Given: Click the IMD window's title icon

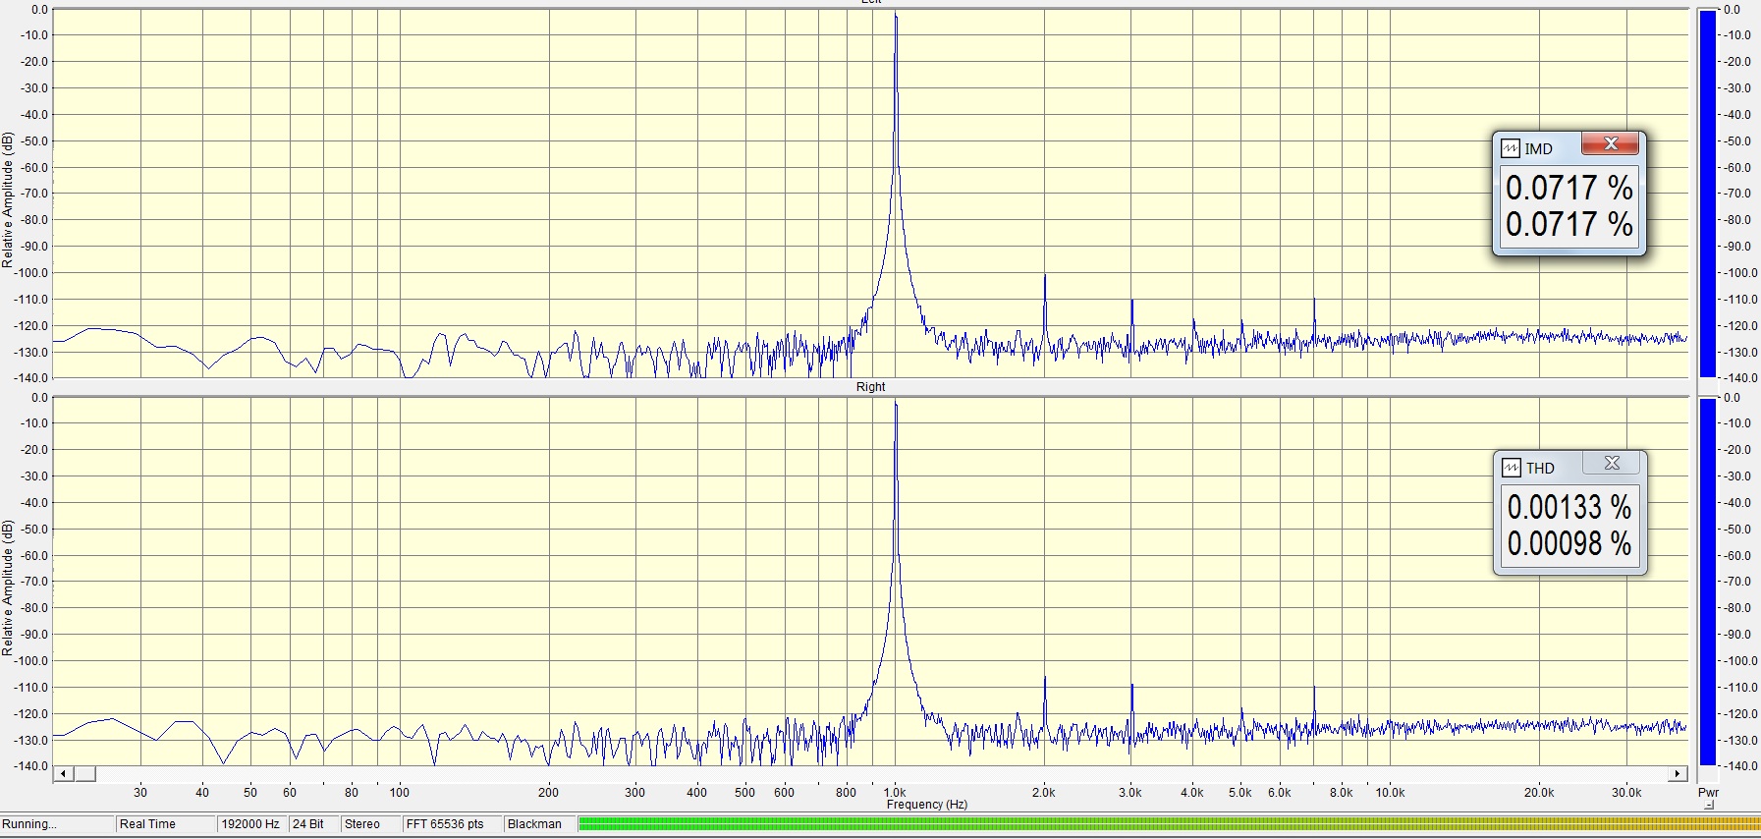Looking at the screenshot, I should (x=1511, y=148).
